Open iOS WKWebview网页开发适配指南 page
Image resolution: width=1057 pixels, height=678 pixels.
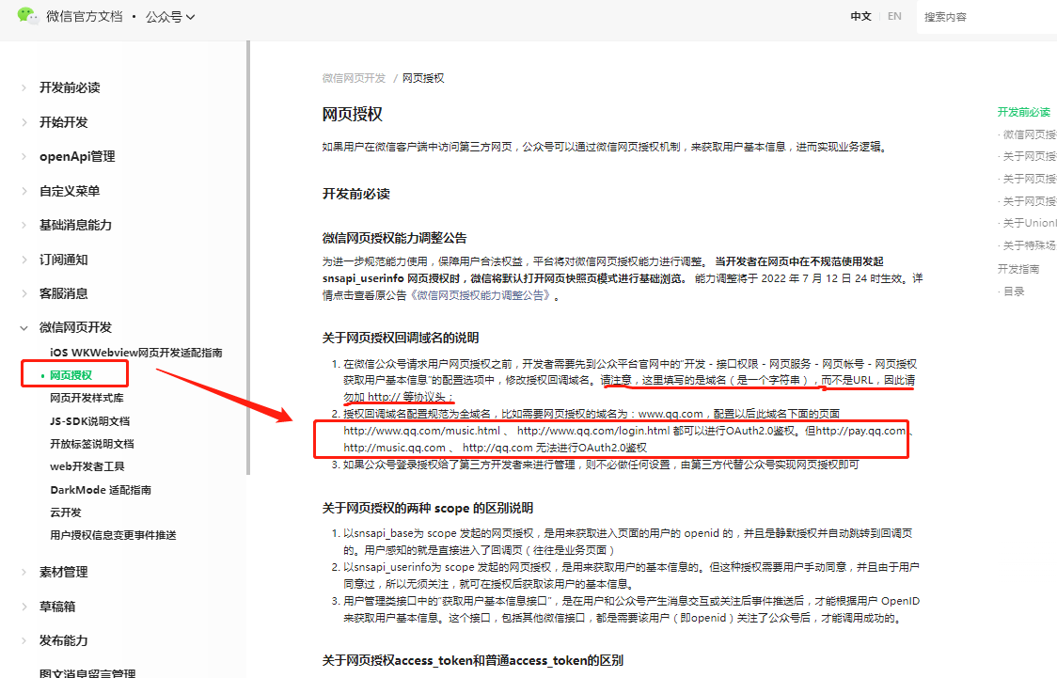coord(136,353)
